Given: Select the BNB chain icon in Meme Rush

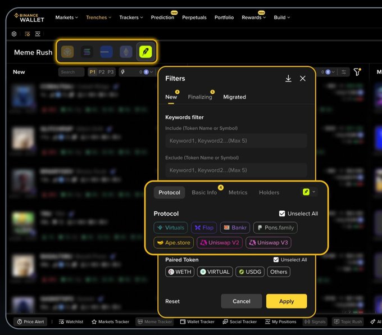Looking at the screenshot, I should [x=67, y=52].
